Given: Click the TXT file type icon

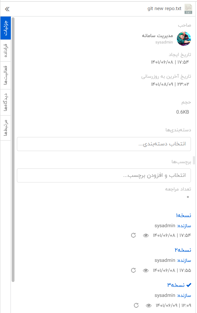Looking at the screenshot, I should click(188, 9).
